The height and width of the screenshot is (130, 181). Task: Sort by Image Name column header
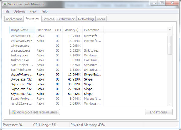coord(22,30)
